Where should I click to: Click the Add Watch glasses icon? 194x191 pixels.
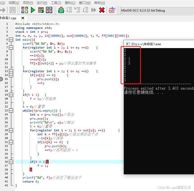pos(112,10)
